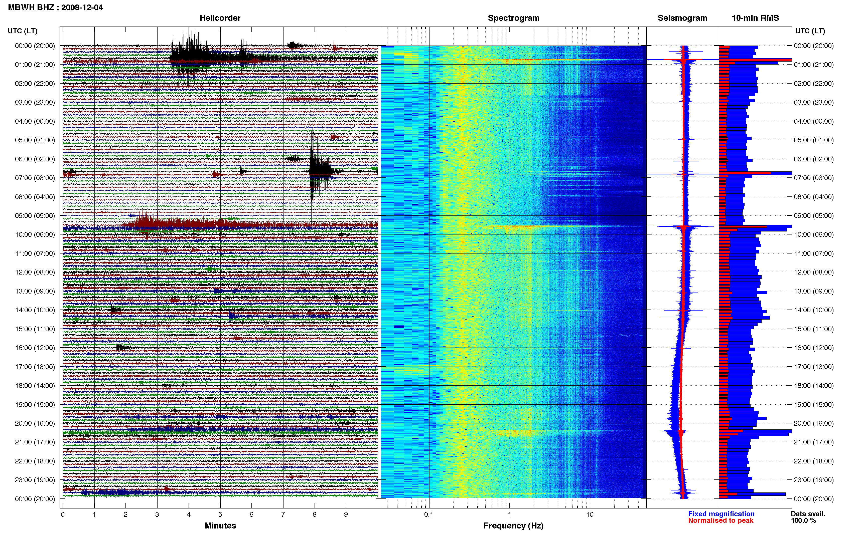The width and height of the screenshot is (856, 535).
Task: Click the left '18:00 (14:00)' time label
Action: [x=35, y=385]
